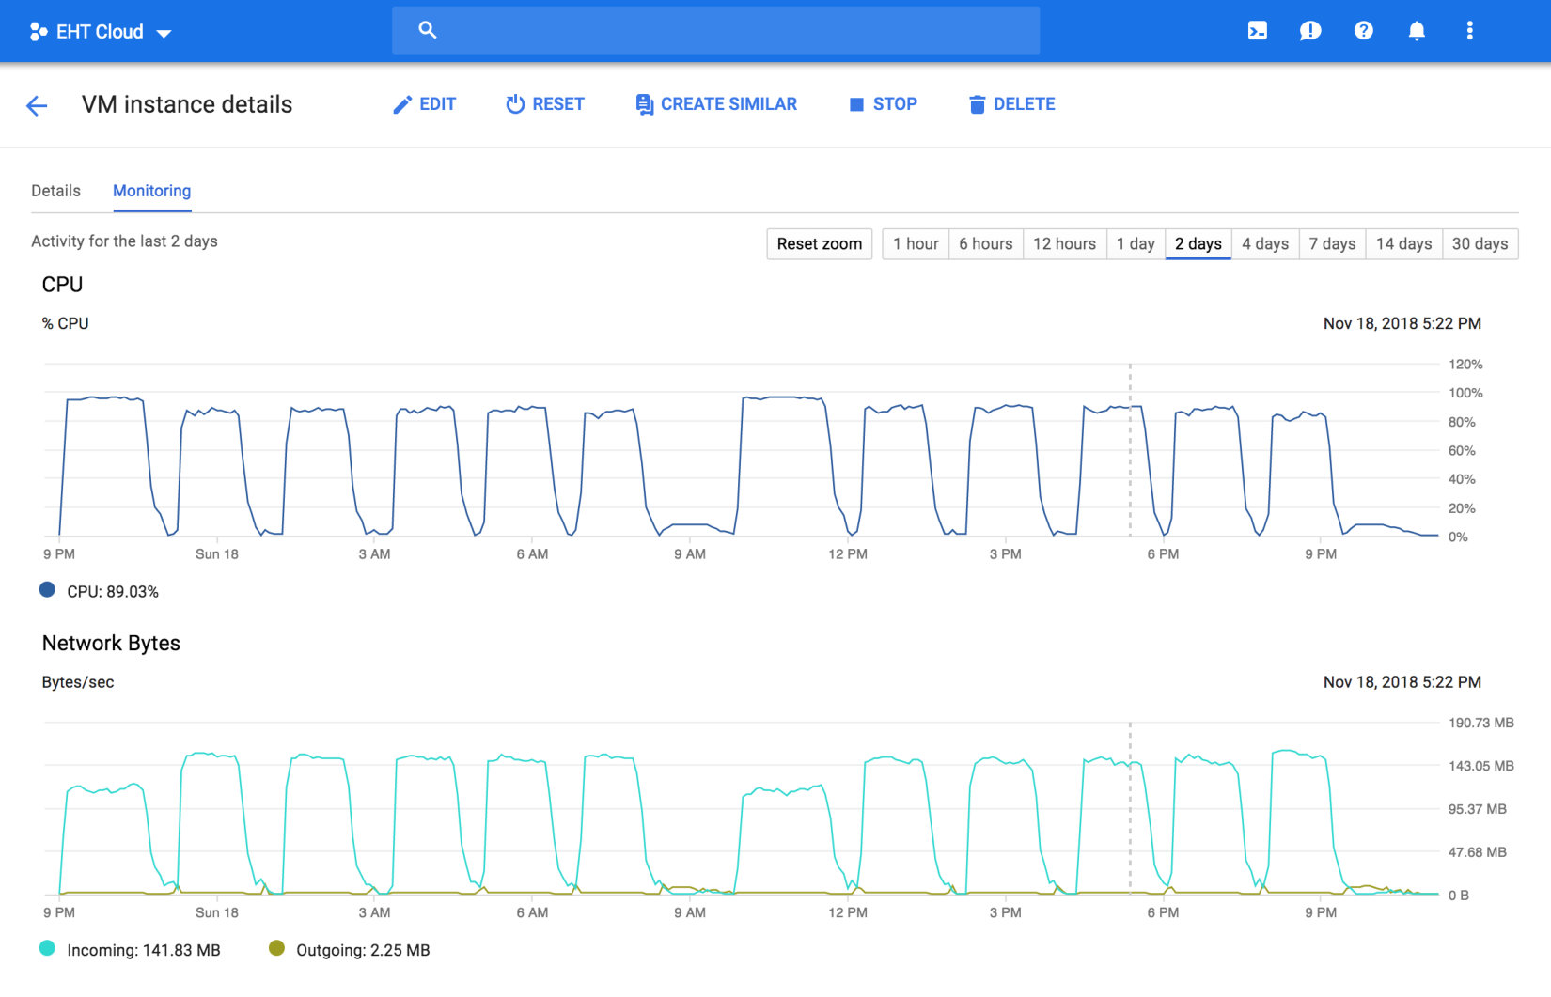Click the feedback alert icon
The image size is (1551, 997).
click(1310, 31)
